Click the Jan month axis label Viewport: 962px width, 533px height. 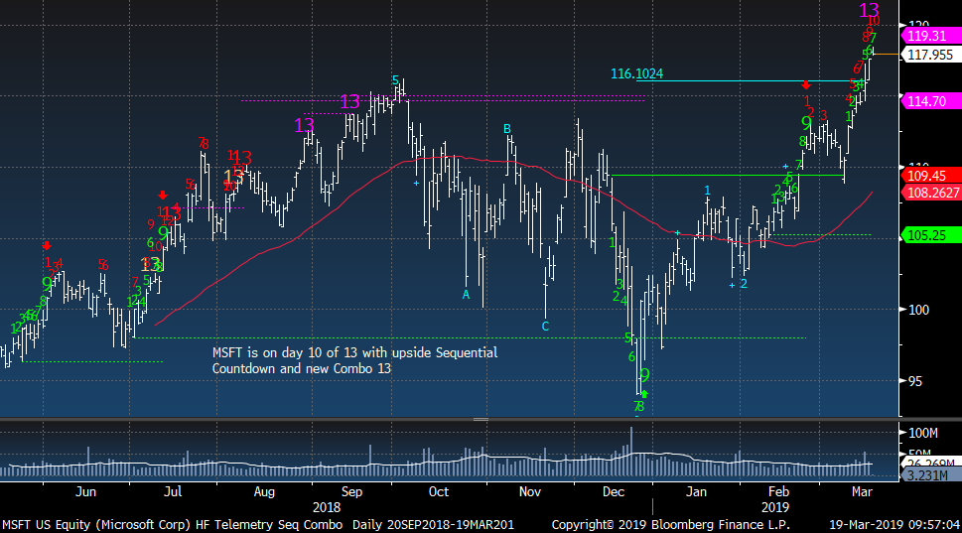(x=696, y=492)
